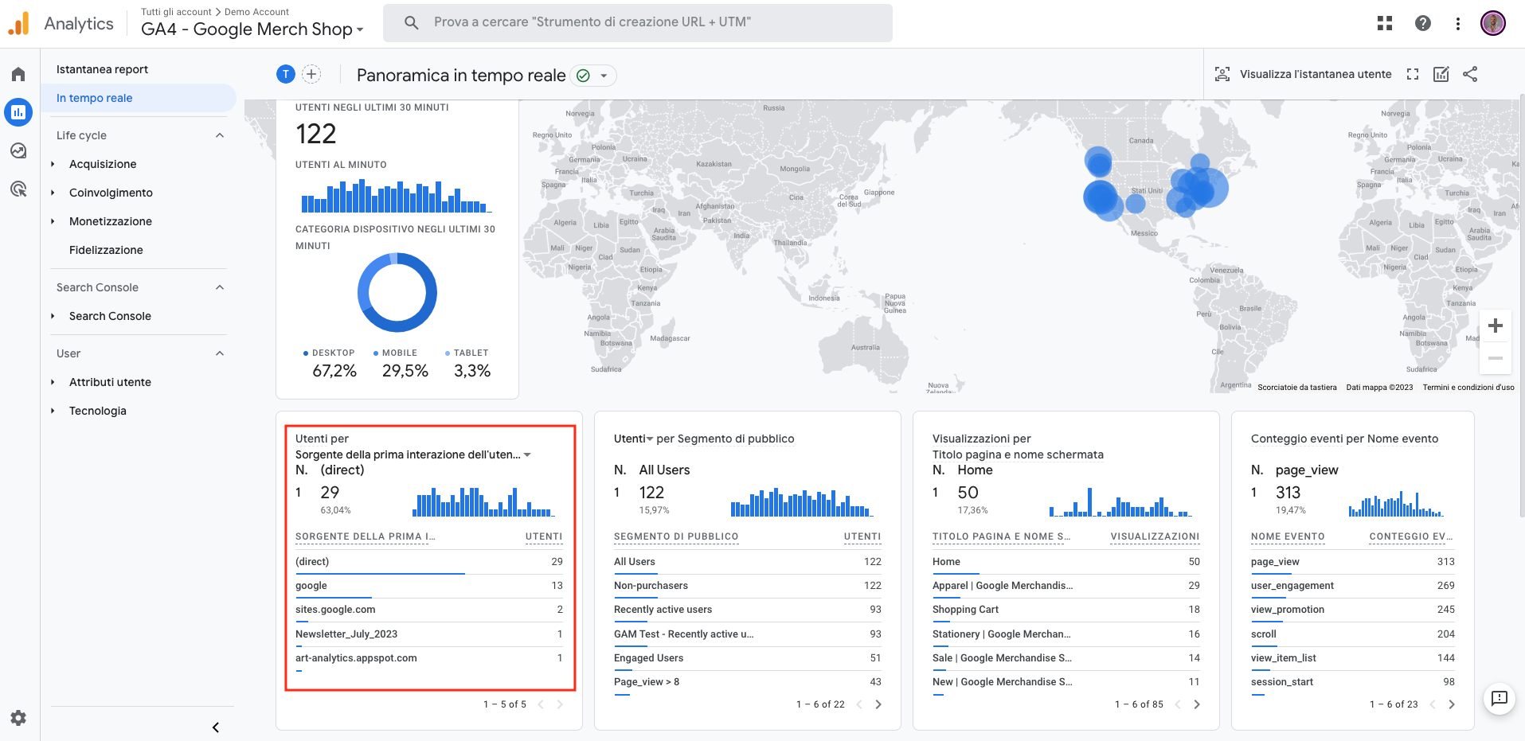The image size is (1525, 741).
Task: Open the customize report icon
Action: 1441,74
